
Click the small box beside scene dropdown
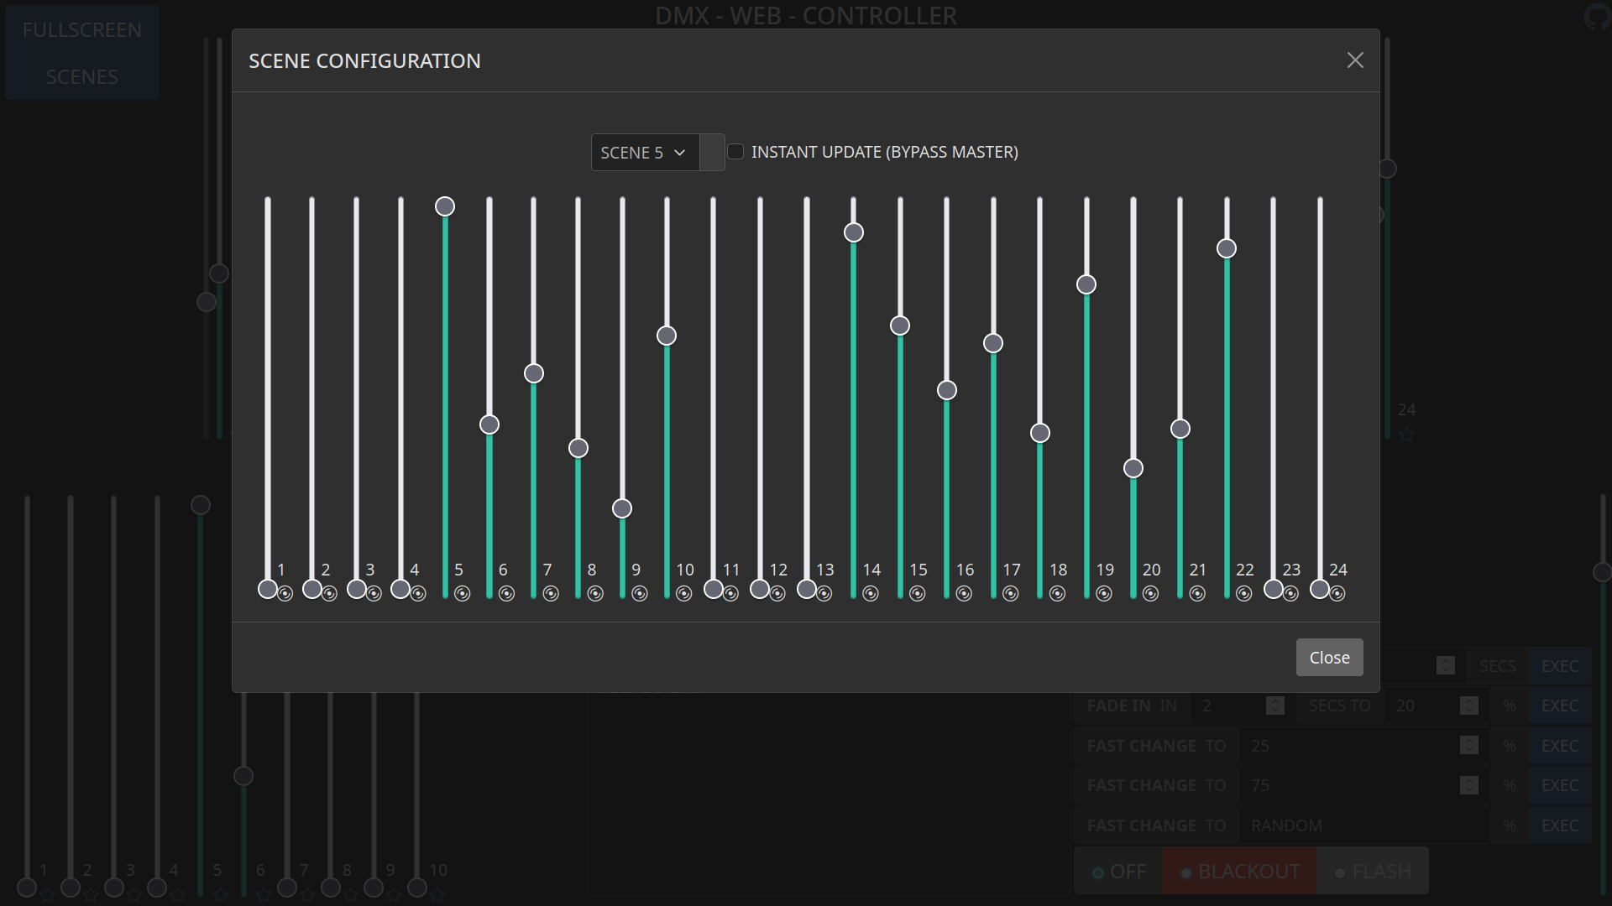(712, 153)
